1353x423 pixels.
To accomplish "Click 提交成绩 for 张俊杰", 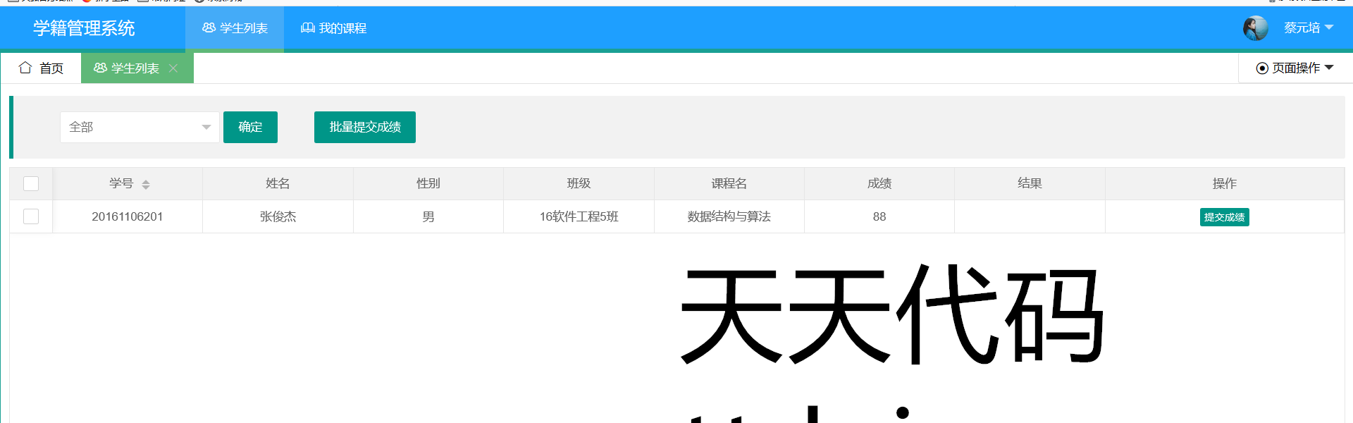I will point(1224,217).
